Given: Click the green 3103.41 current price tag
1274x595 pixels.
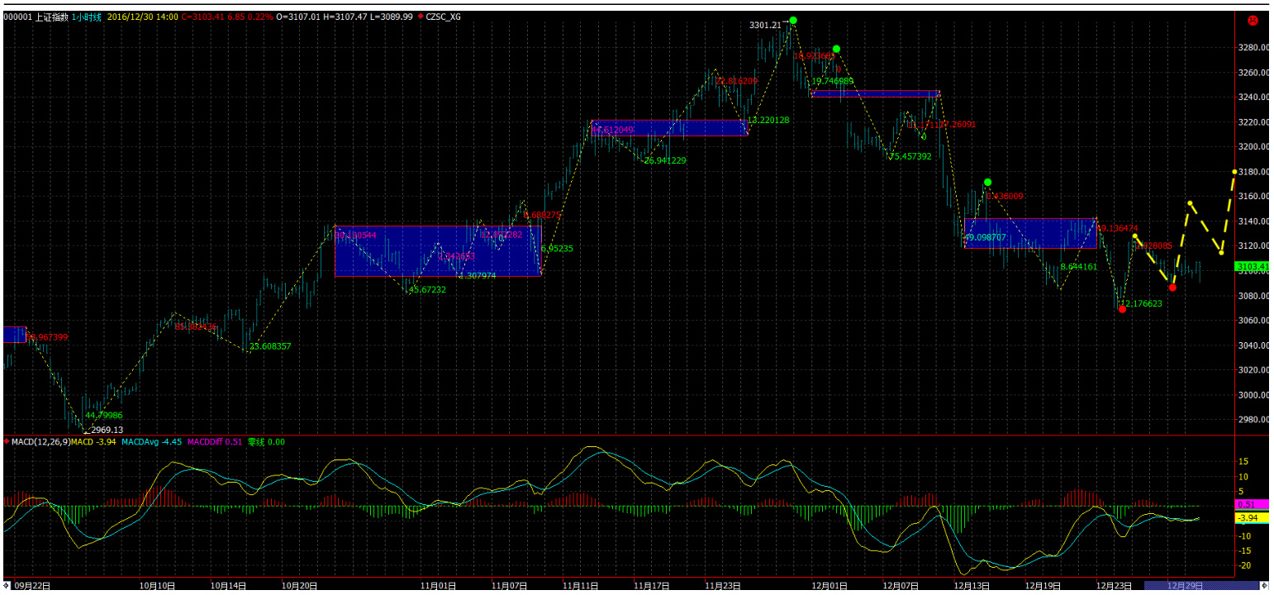Looking at the screenshot, I should point(1253,266).
